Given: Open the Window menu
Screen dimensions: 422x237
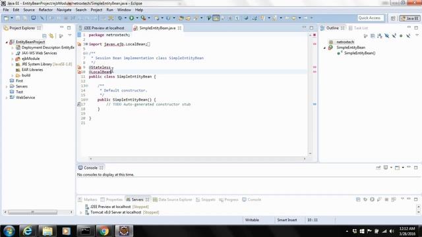Looking at the screenshot, I should (x=124, y=10).
